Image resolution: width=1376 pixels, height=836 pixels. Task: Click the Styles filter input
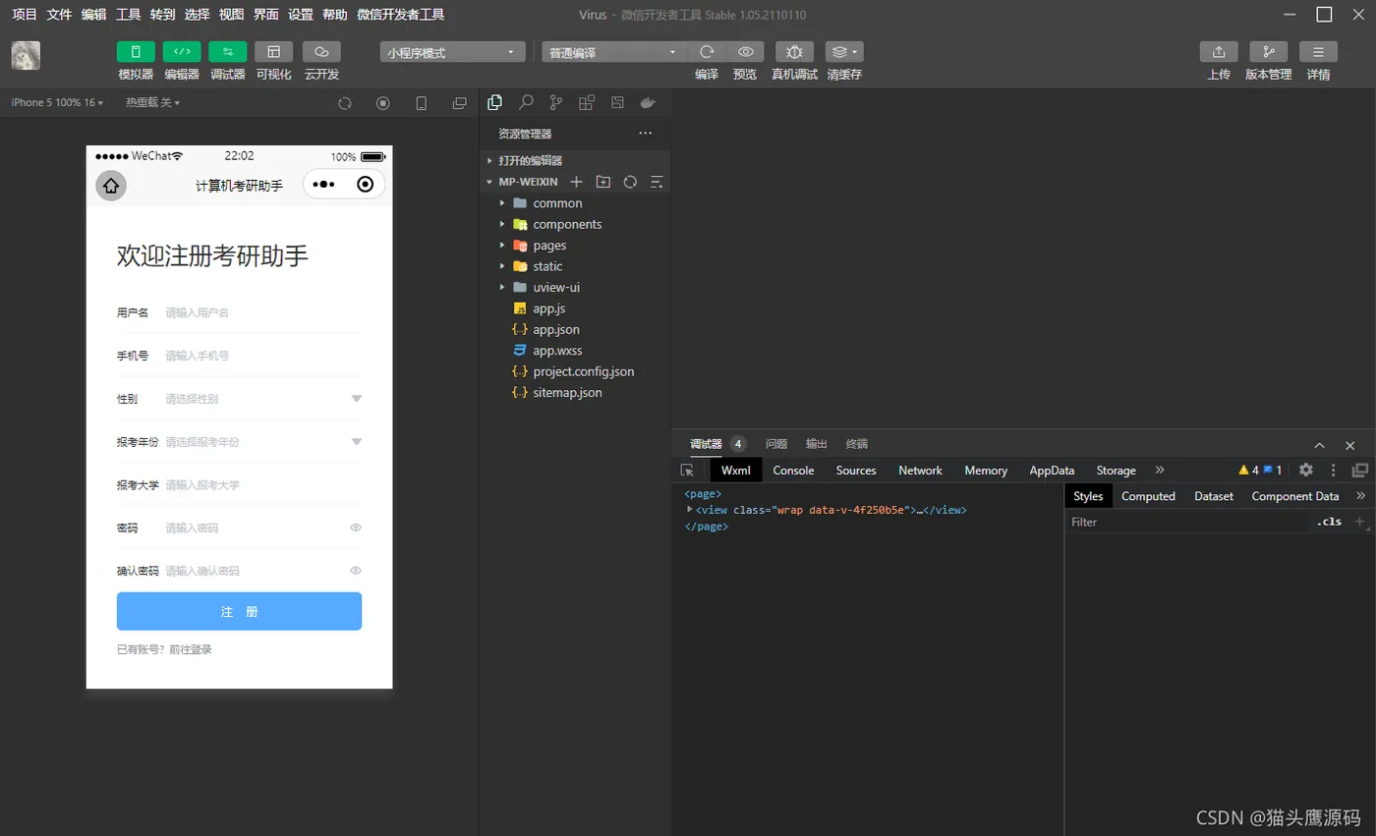(1188, 522)
